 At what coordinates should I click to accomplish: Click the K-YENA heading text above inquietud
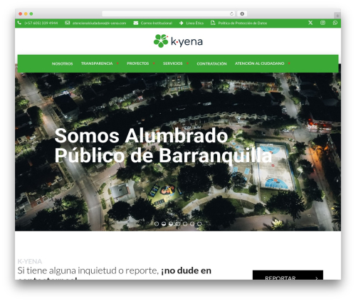pos(30,261)
